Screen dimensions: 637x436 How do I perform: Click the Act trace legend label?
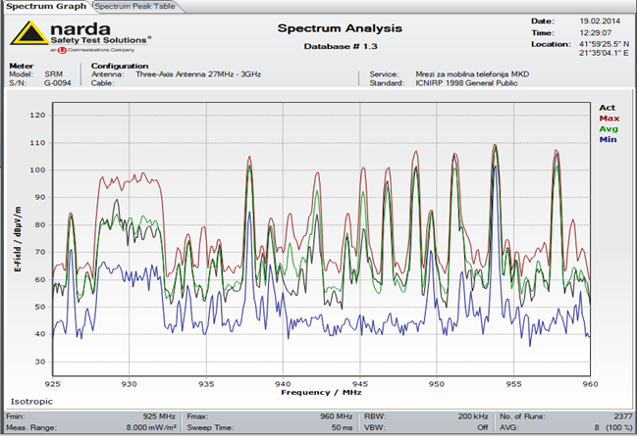pos(608,108)
